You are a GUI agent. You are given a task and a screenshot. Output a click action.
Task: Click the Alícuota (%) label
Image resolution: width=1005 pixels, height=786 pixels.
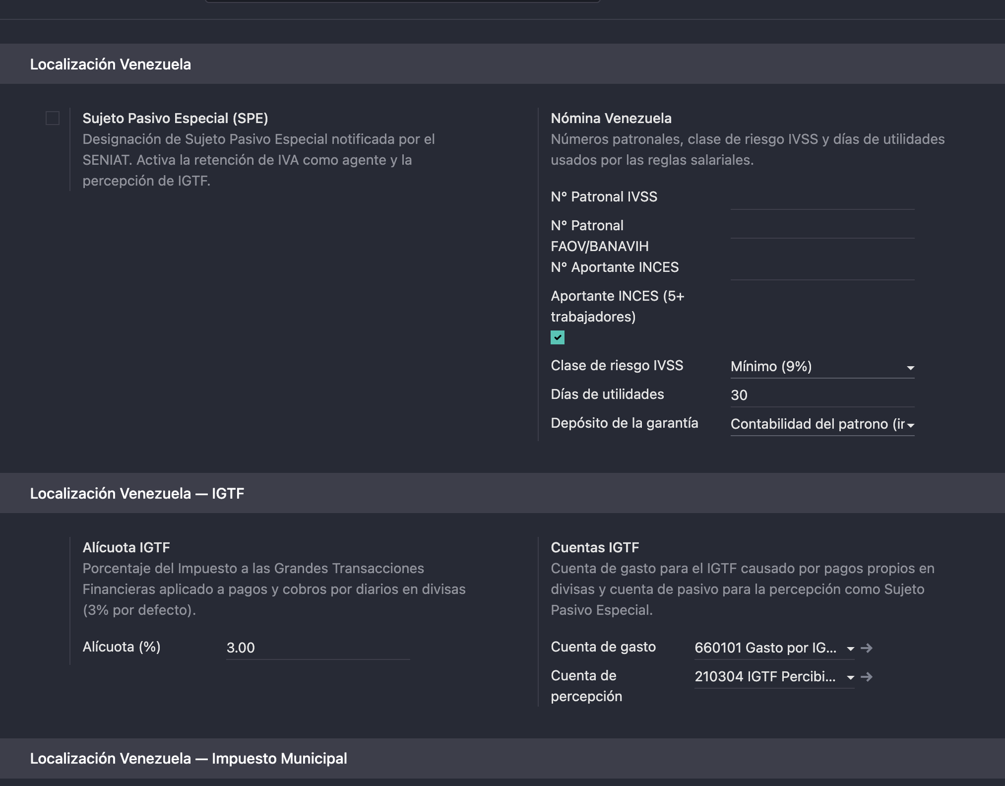click(121, 647)
